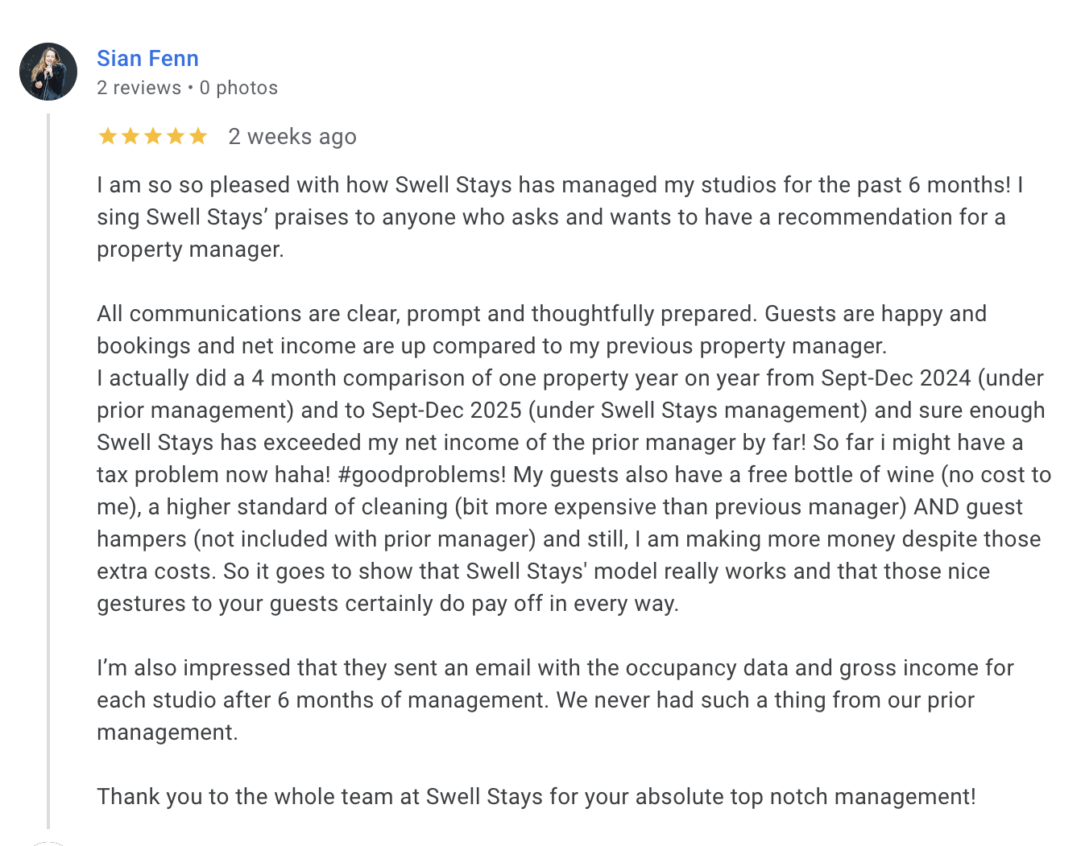
Task: Click the "0 photos" count text
Action: (238, 88)
